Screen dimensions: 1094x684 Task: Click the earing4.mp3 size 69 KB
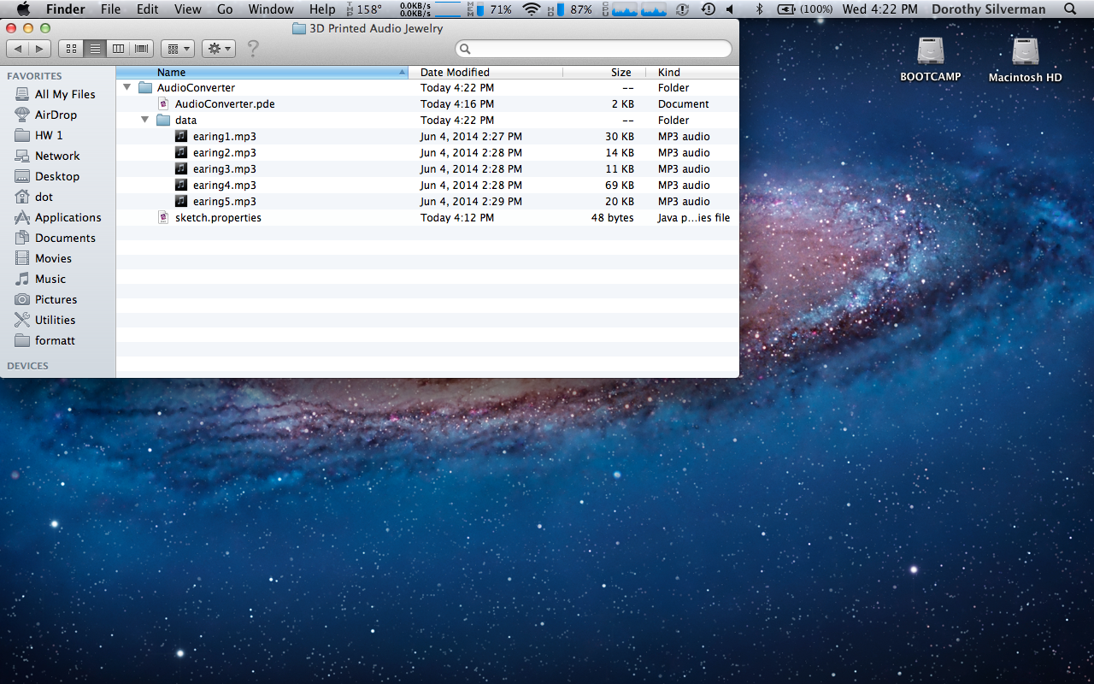click(619, 185)
